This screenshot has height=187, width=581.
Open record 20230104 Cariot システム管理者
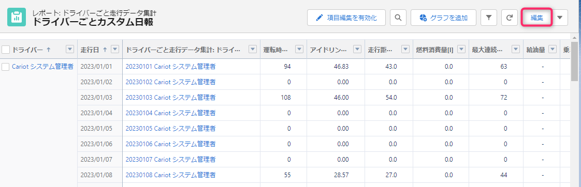170,113
